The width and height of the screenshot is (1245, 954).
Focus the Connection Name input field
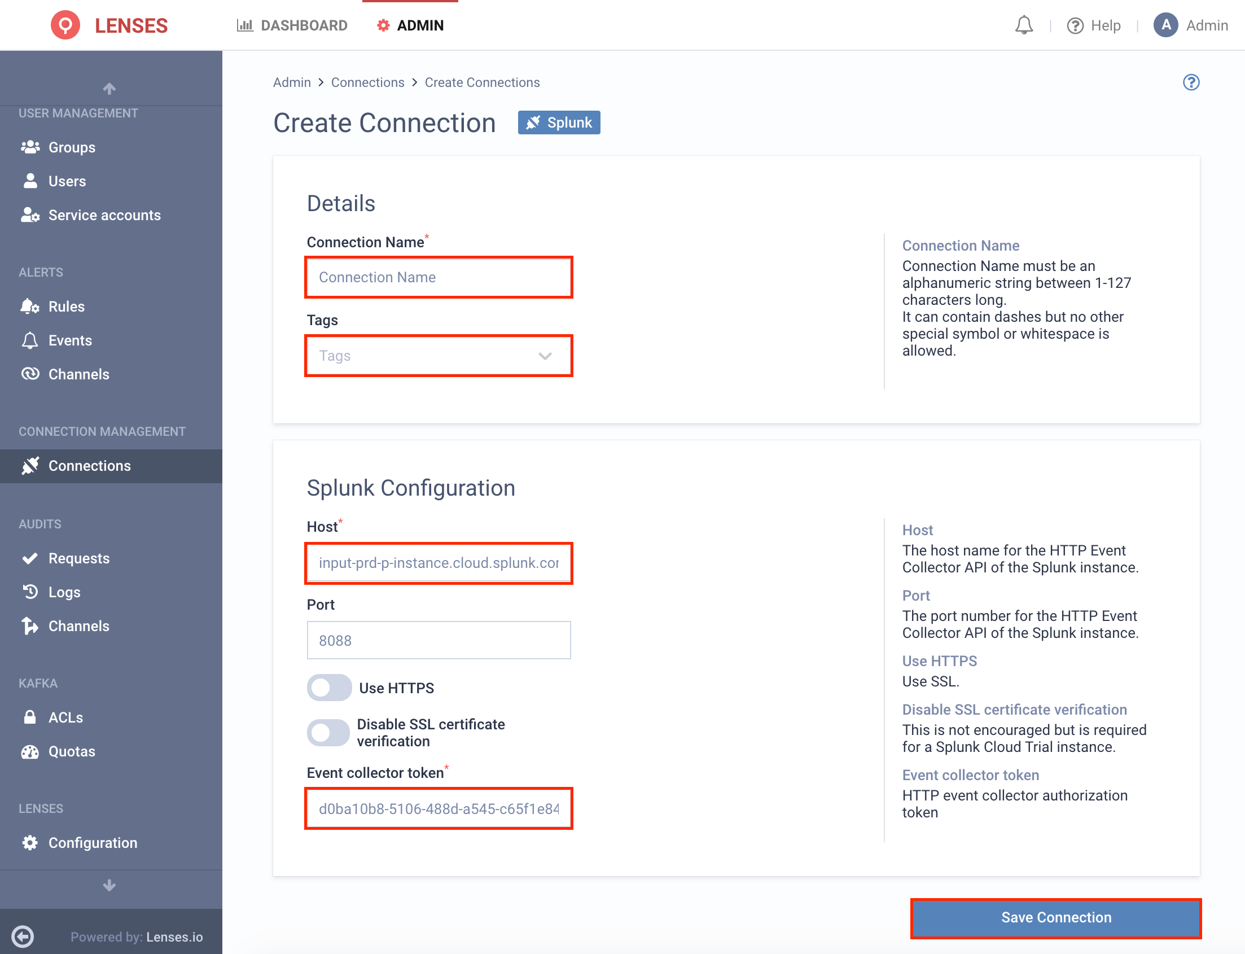click(439, 277)
